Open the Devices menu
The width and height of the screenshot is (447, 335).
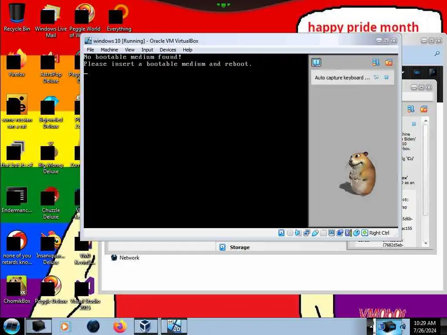pyautogui.click(x=168, y=50)
